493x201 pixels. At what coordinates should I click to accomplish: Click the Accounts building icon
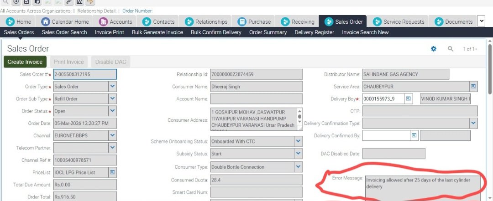pyautogui.click(x=103, y=22)
